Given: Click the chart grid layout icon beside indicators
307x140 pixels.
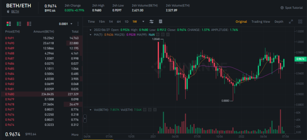Looking at the screenshot, I should 160,22.
